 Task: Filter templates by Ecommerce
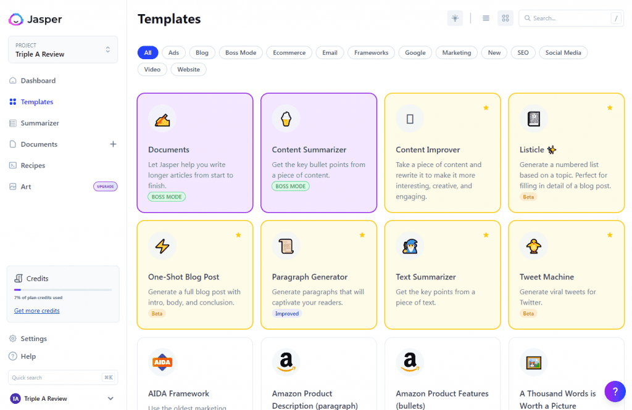tap(289, 53)
